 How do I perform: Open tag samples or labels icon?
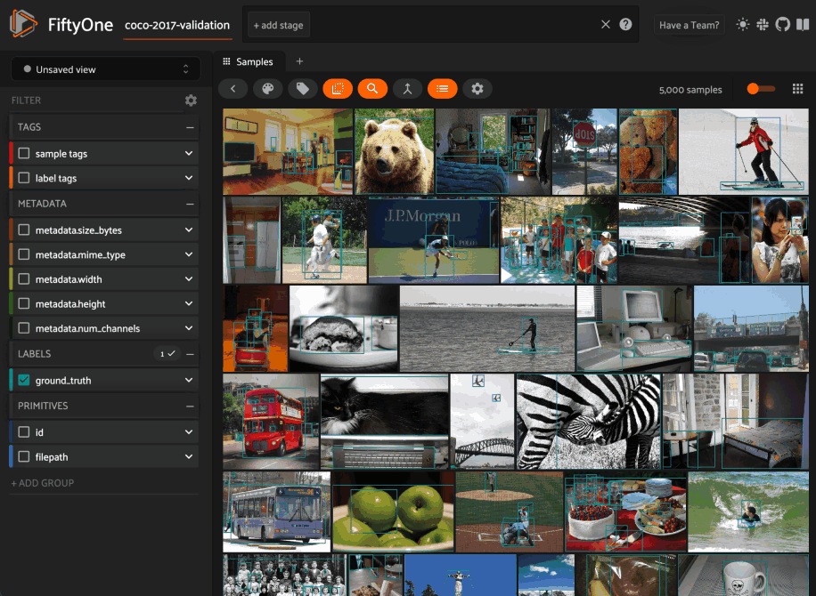tap(302, 89)
